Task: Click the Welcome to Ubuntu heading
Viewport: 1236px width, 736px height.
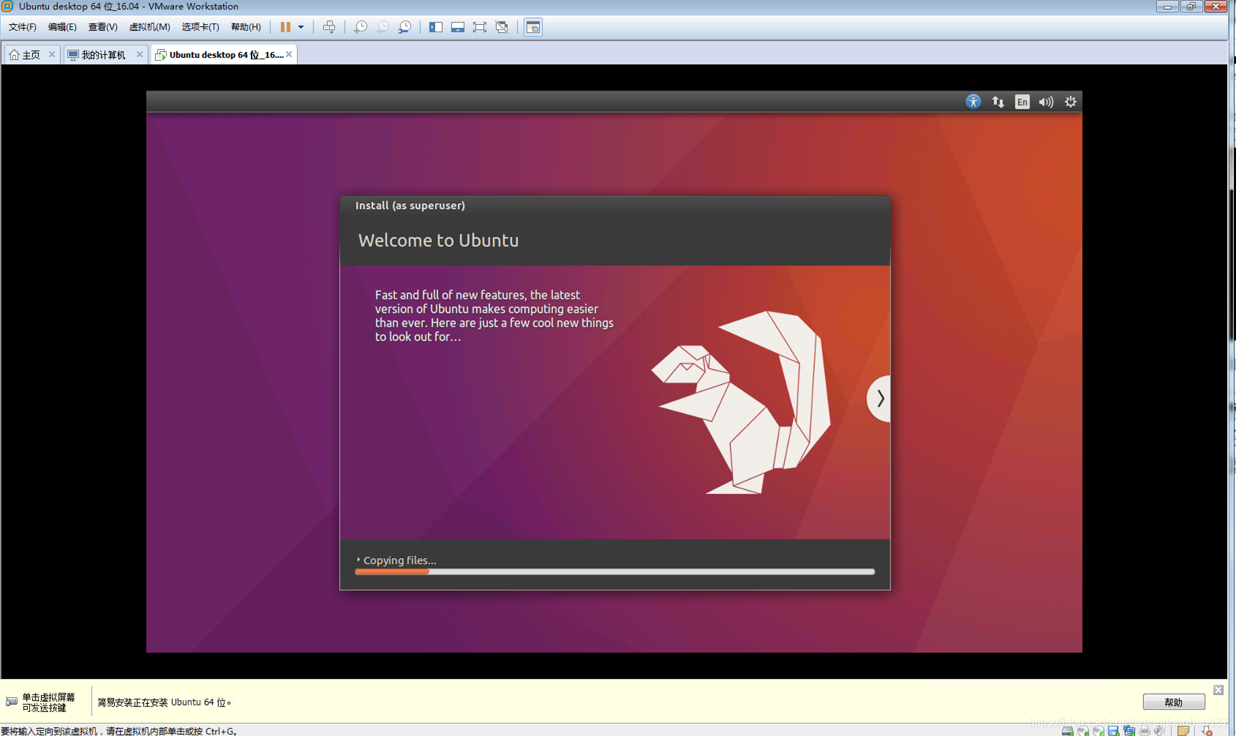Action: (x=438, y=241)
